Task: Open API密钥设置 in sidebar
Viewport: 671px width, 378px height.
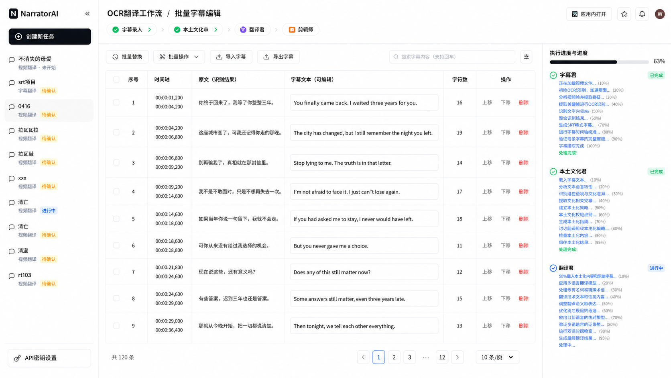Action: point(49,358)
